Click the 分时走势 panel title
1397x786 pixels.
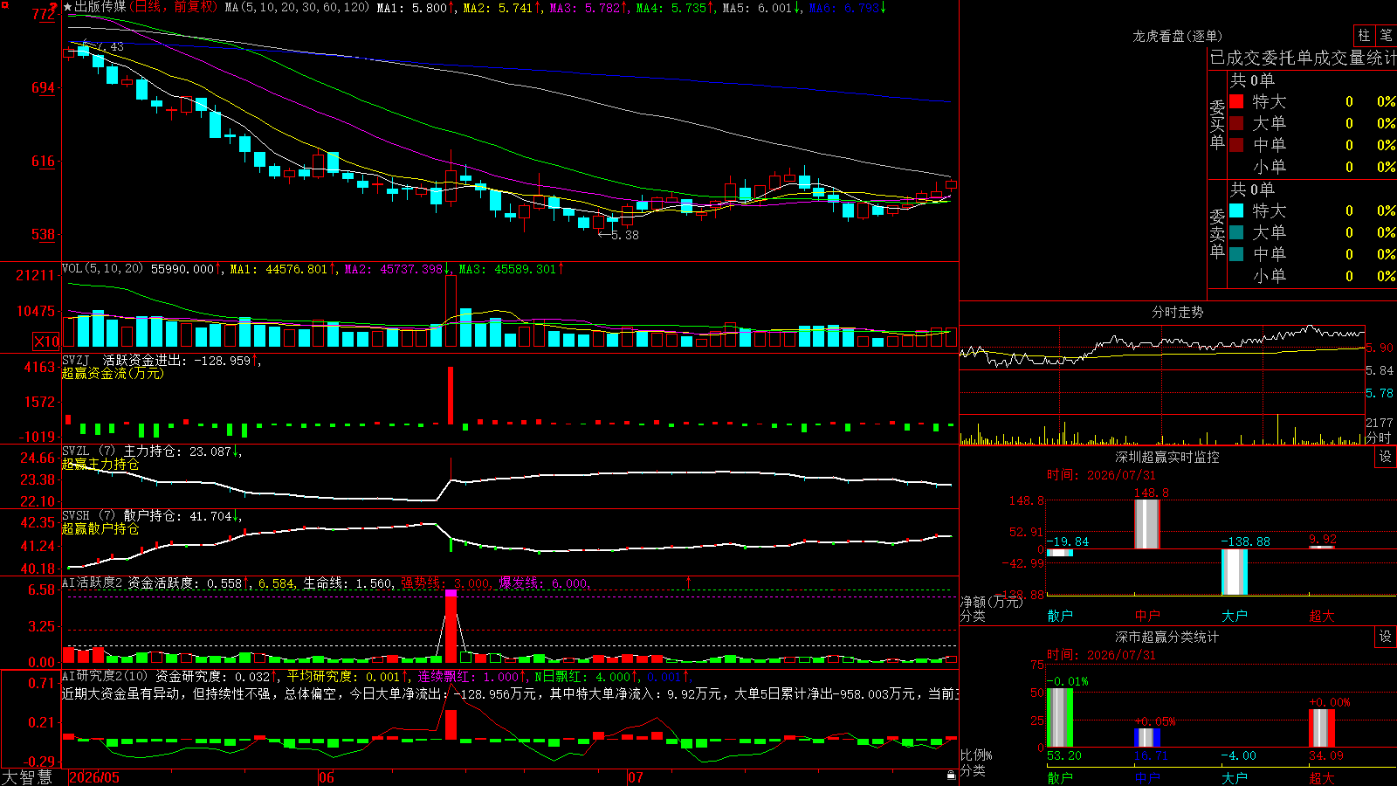pos(1177,312)
